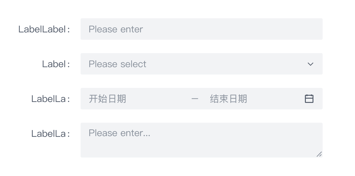The width and height of the screenshot is (355, 176).
Task: Click the calendar icon in date range field
Action: point(309,99)
